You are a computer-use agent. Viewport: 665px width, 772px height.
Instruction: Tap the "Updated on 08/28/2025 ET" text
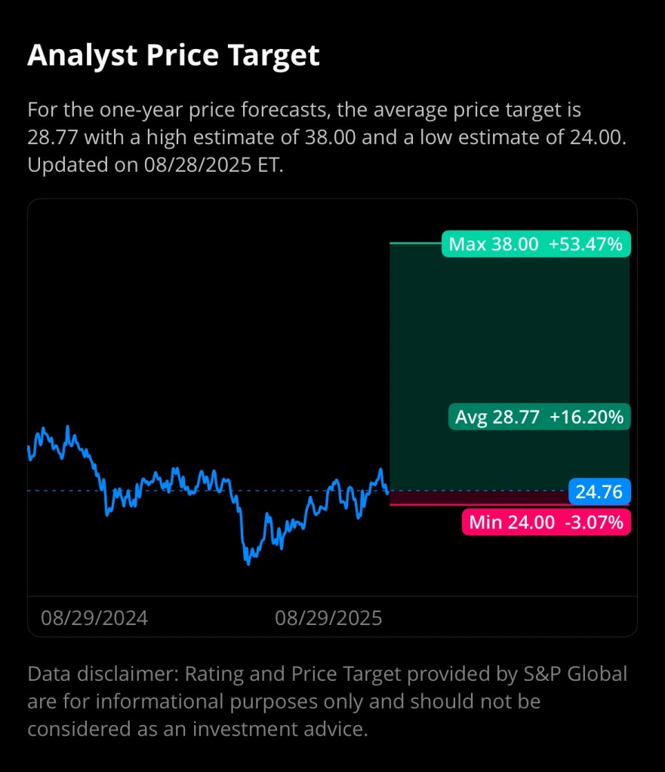155,165
